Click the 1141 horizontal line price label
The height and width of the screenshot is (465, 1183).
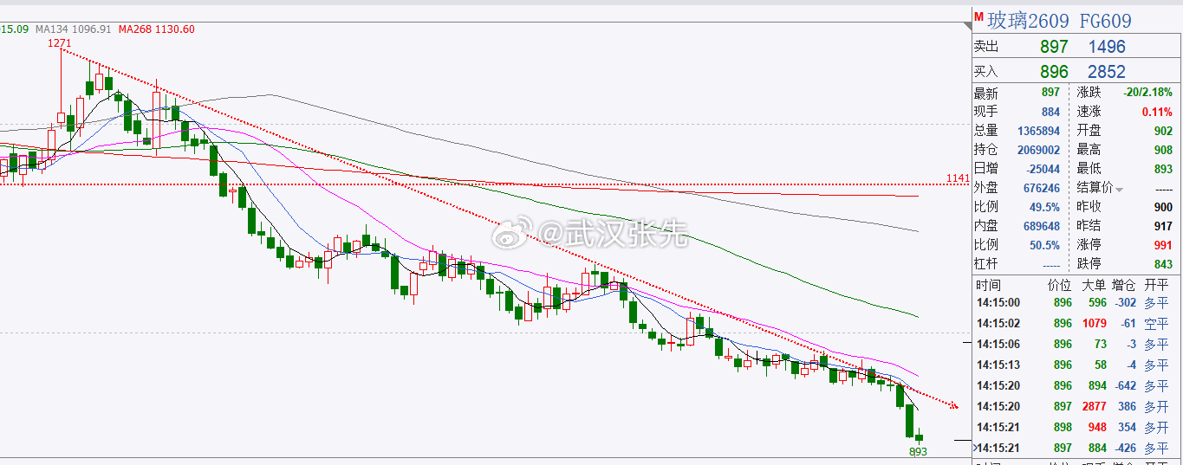tap(958, 178)
